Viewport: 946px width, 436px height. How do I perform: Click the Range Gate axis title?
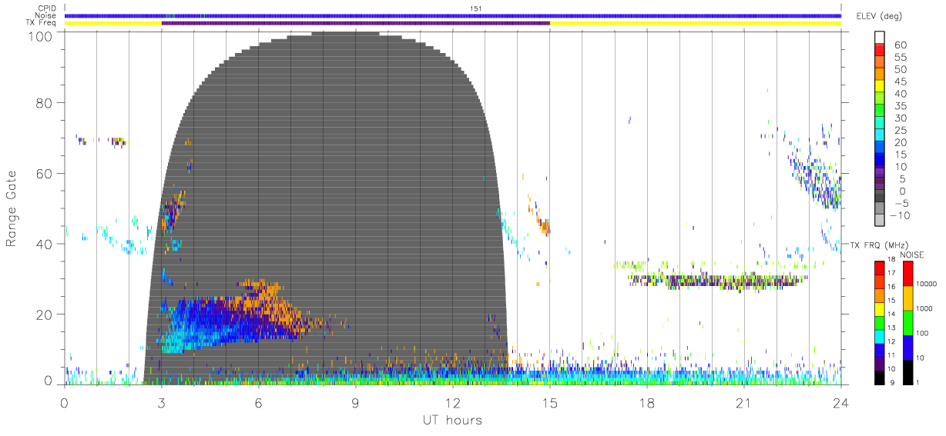(x=12, y=208)
